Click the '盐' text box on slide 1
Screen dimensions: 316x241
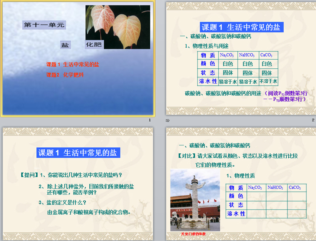[x=65, y=45]
